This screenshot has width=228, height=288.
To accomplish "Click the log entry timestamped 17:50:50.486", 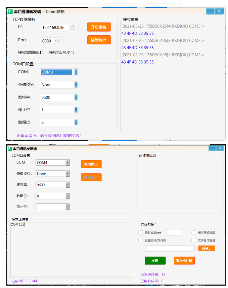I will click(x=163, y=41).
